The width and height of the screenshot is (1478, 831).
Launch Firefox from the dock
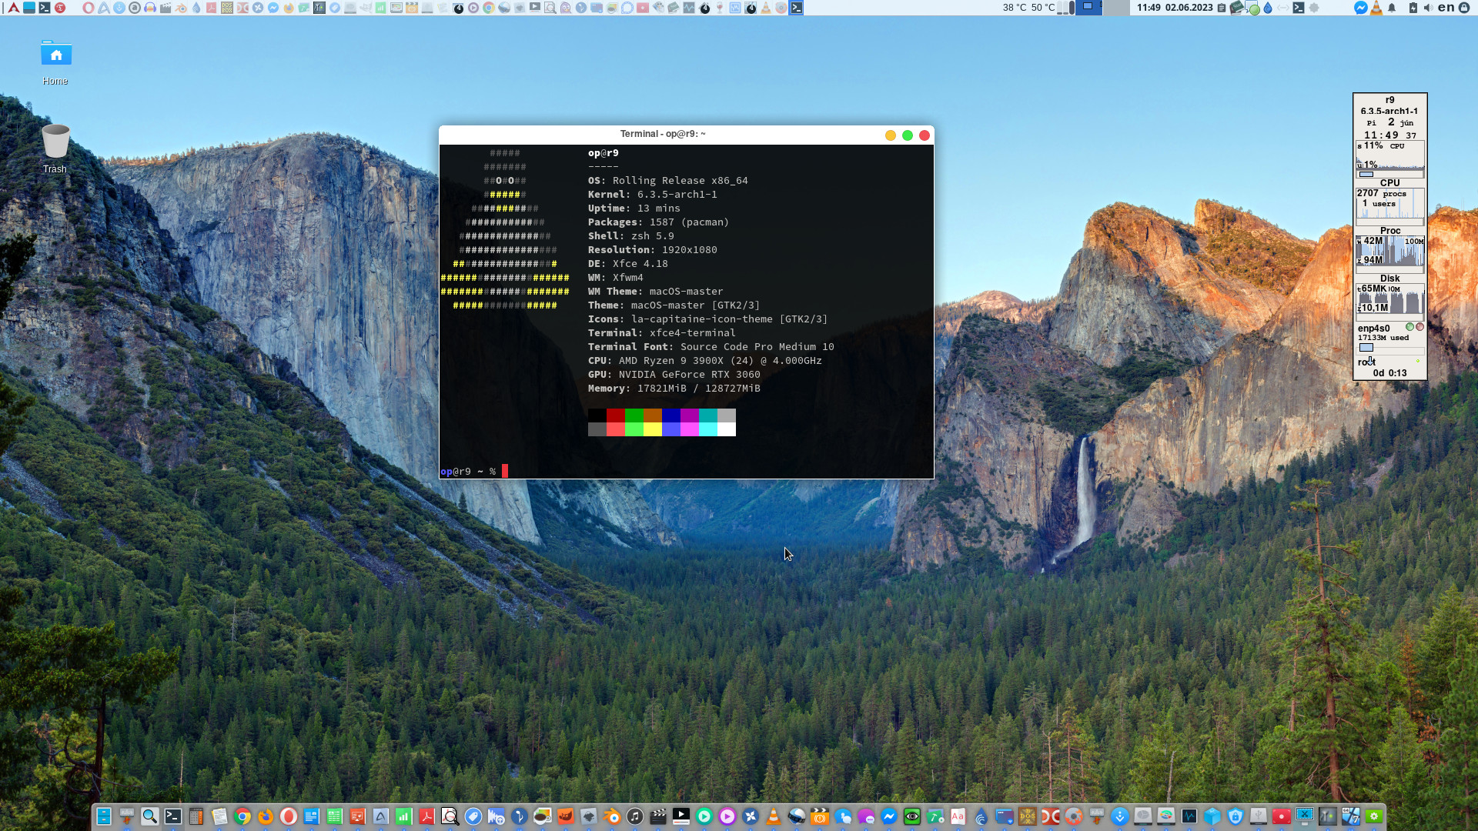[x=266, y=816]
